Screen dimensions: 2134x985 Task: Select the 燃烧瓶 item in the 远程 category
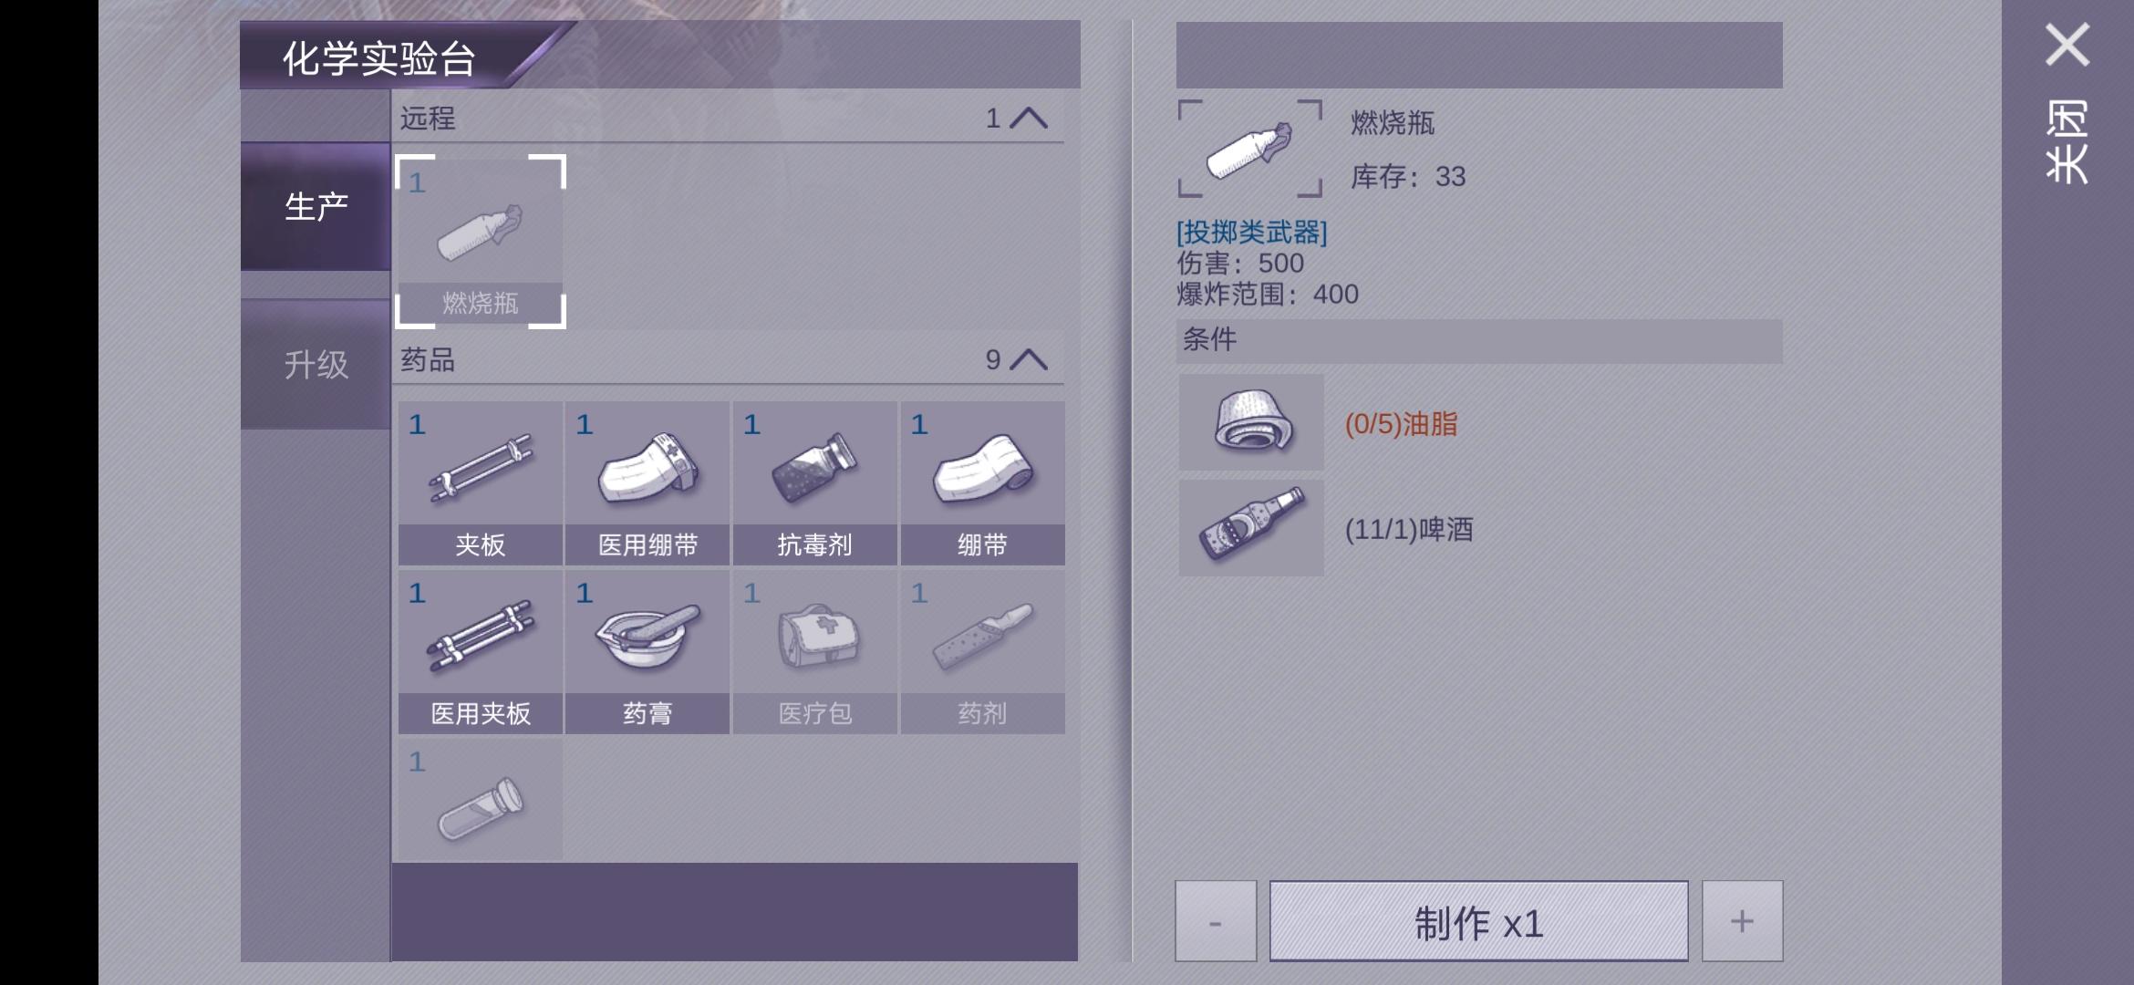481,242
